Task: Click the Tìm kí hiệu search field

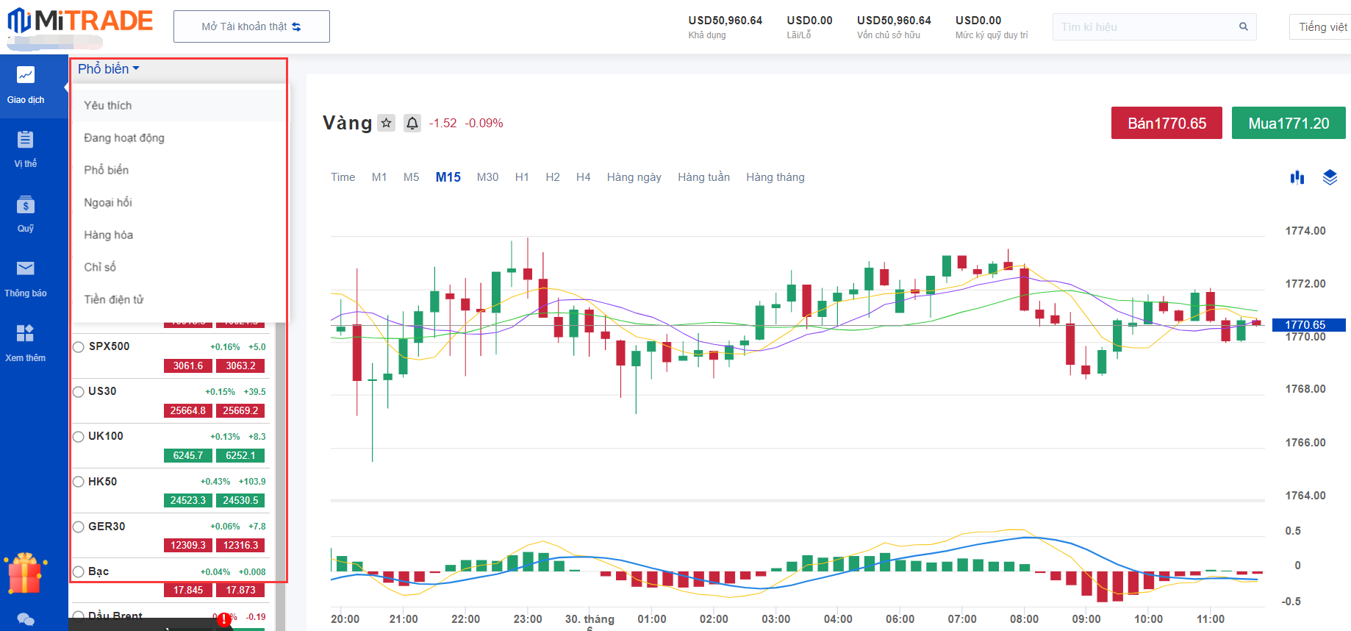Action: point(1147,27)
